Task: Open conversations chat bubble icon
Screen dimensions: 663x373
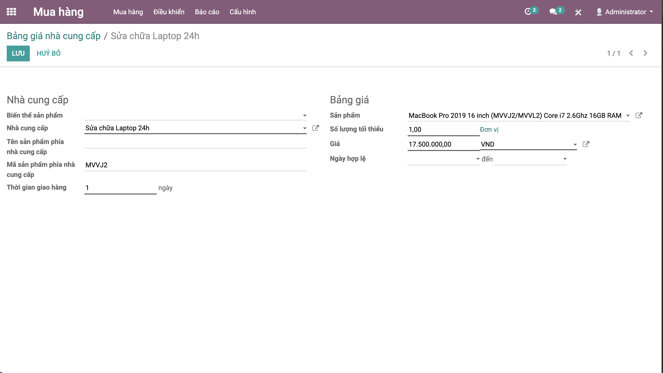Action: click(x=553, y=12)
